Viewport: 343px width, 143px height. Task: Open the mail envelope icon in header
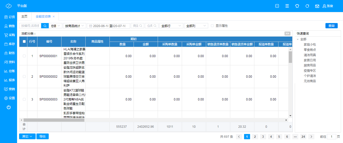317,6
